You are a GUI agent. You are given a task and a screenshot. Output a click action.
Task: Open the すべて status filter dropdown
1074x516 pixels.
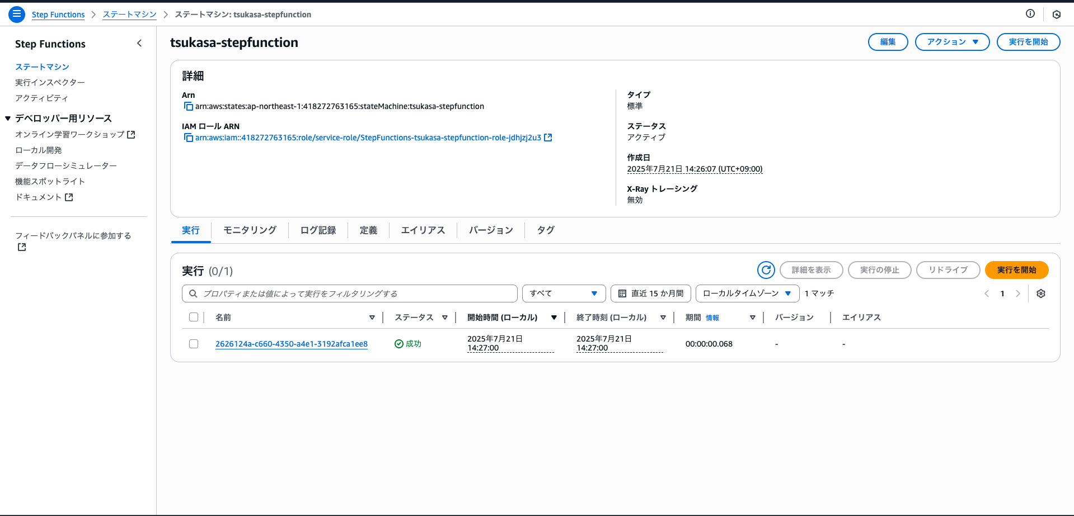[564, 293]
